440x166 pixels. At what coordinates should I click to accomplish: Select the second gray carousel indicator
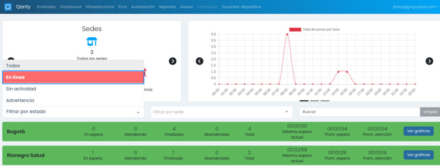coord(315,101)
